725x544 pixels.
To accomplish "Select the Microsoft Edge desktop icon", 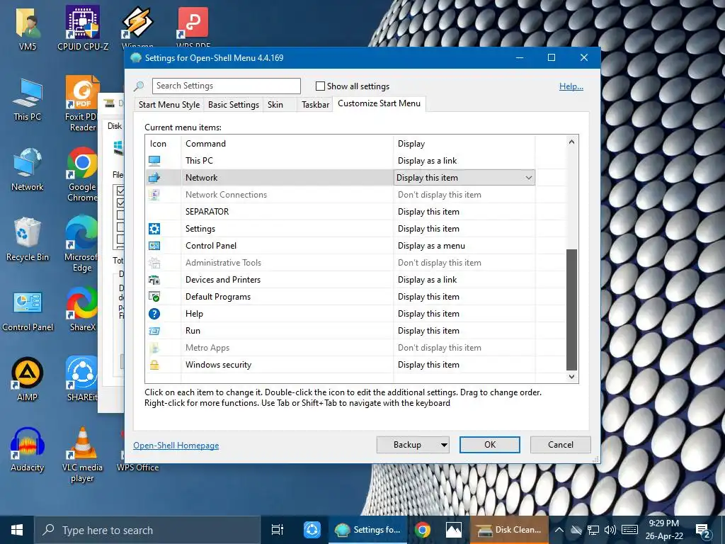I will [81, 244].
